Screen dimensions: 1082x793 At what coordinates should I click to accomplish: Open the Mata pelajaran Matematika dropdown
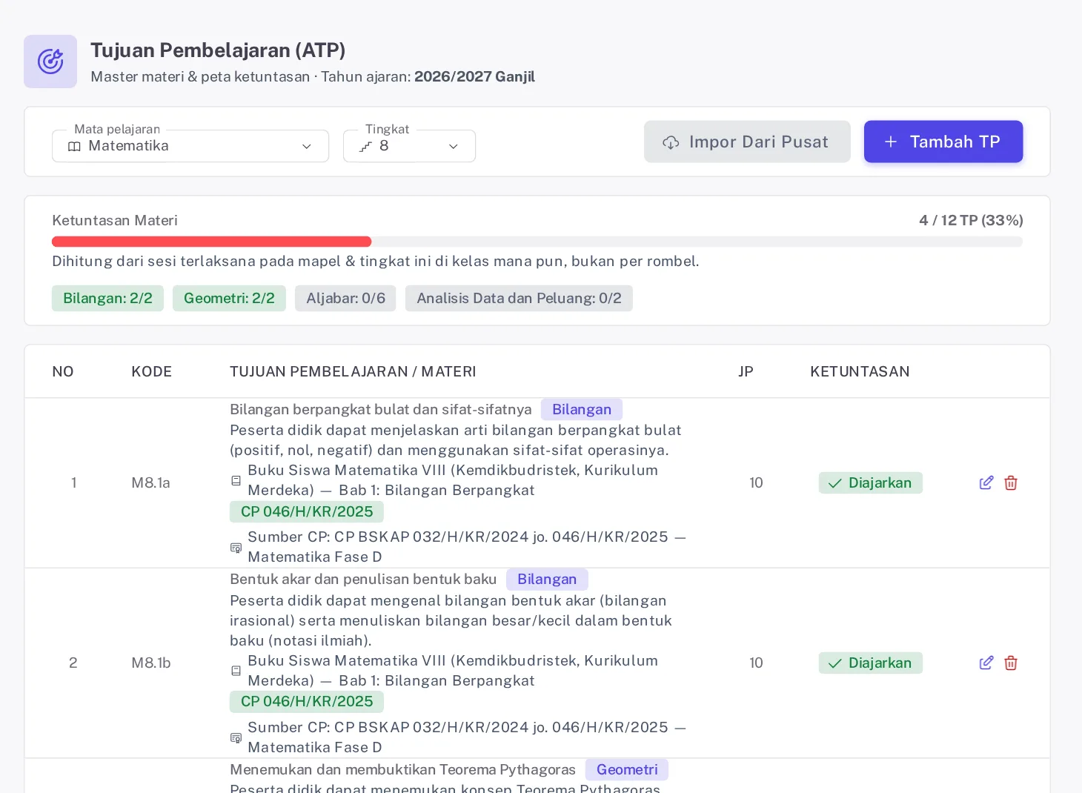(x=190, y=146)
